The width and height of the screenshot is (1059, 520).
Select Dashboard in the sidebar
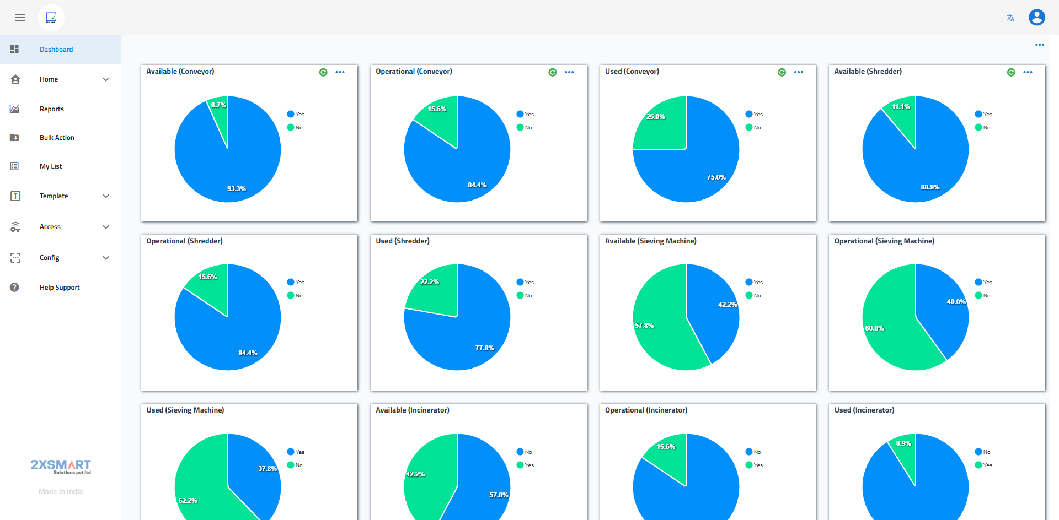point(56,50)
